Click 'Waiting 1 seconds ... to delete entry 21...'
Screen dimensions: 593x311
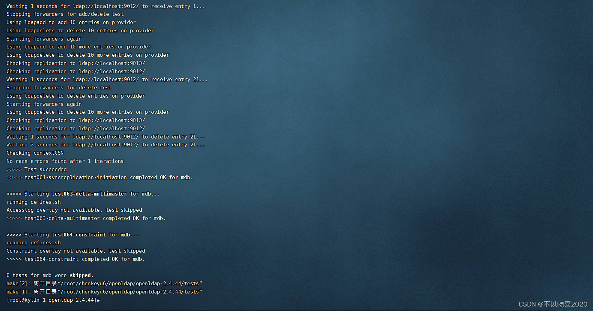click(106, 137)
